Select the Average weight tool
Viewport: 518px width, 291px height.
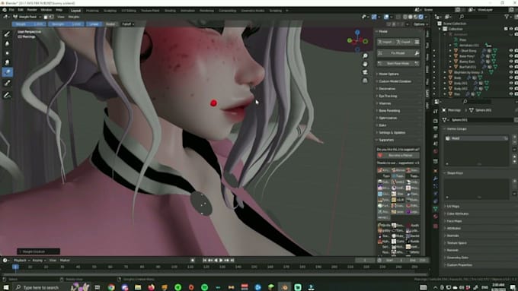click(x=8, y=53)
